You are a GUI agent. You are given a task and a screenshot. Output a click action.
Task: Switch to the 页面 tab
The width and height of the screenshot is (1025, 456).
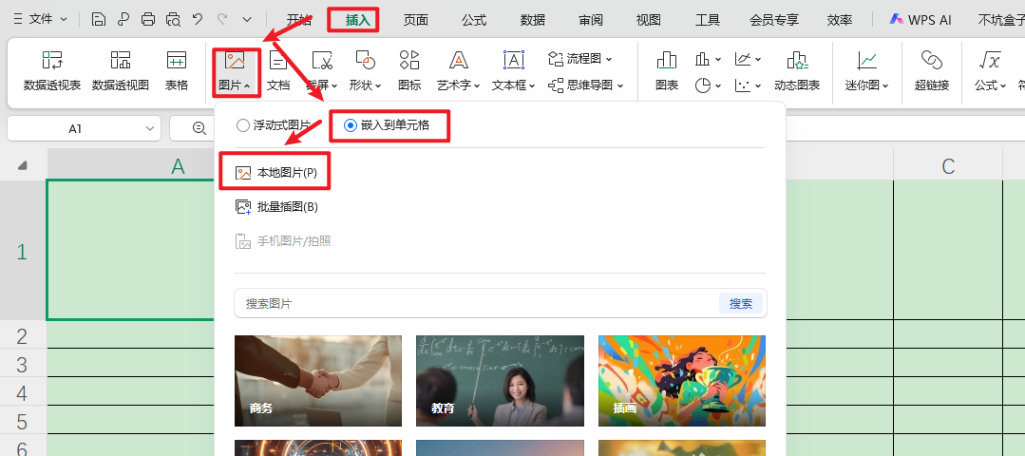point(416,20)
